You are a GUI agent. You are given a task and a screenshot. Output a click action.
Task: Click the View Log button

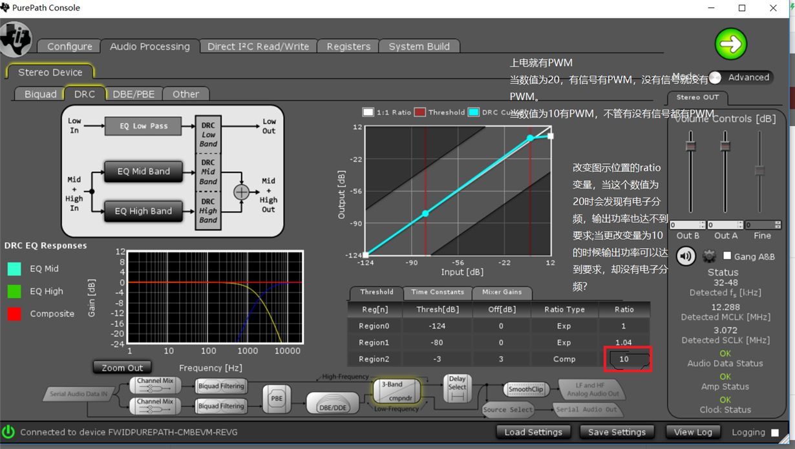tap(693, 432)
